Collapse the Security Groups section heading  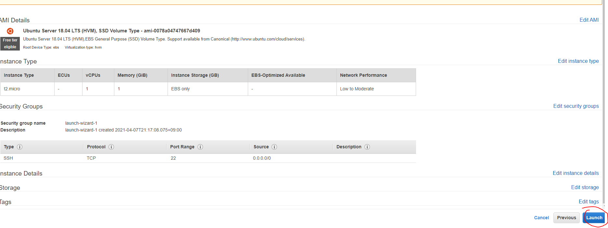click(x=21, y=106)
